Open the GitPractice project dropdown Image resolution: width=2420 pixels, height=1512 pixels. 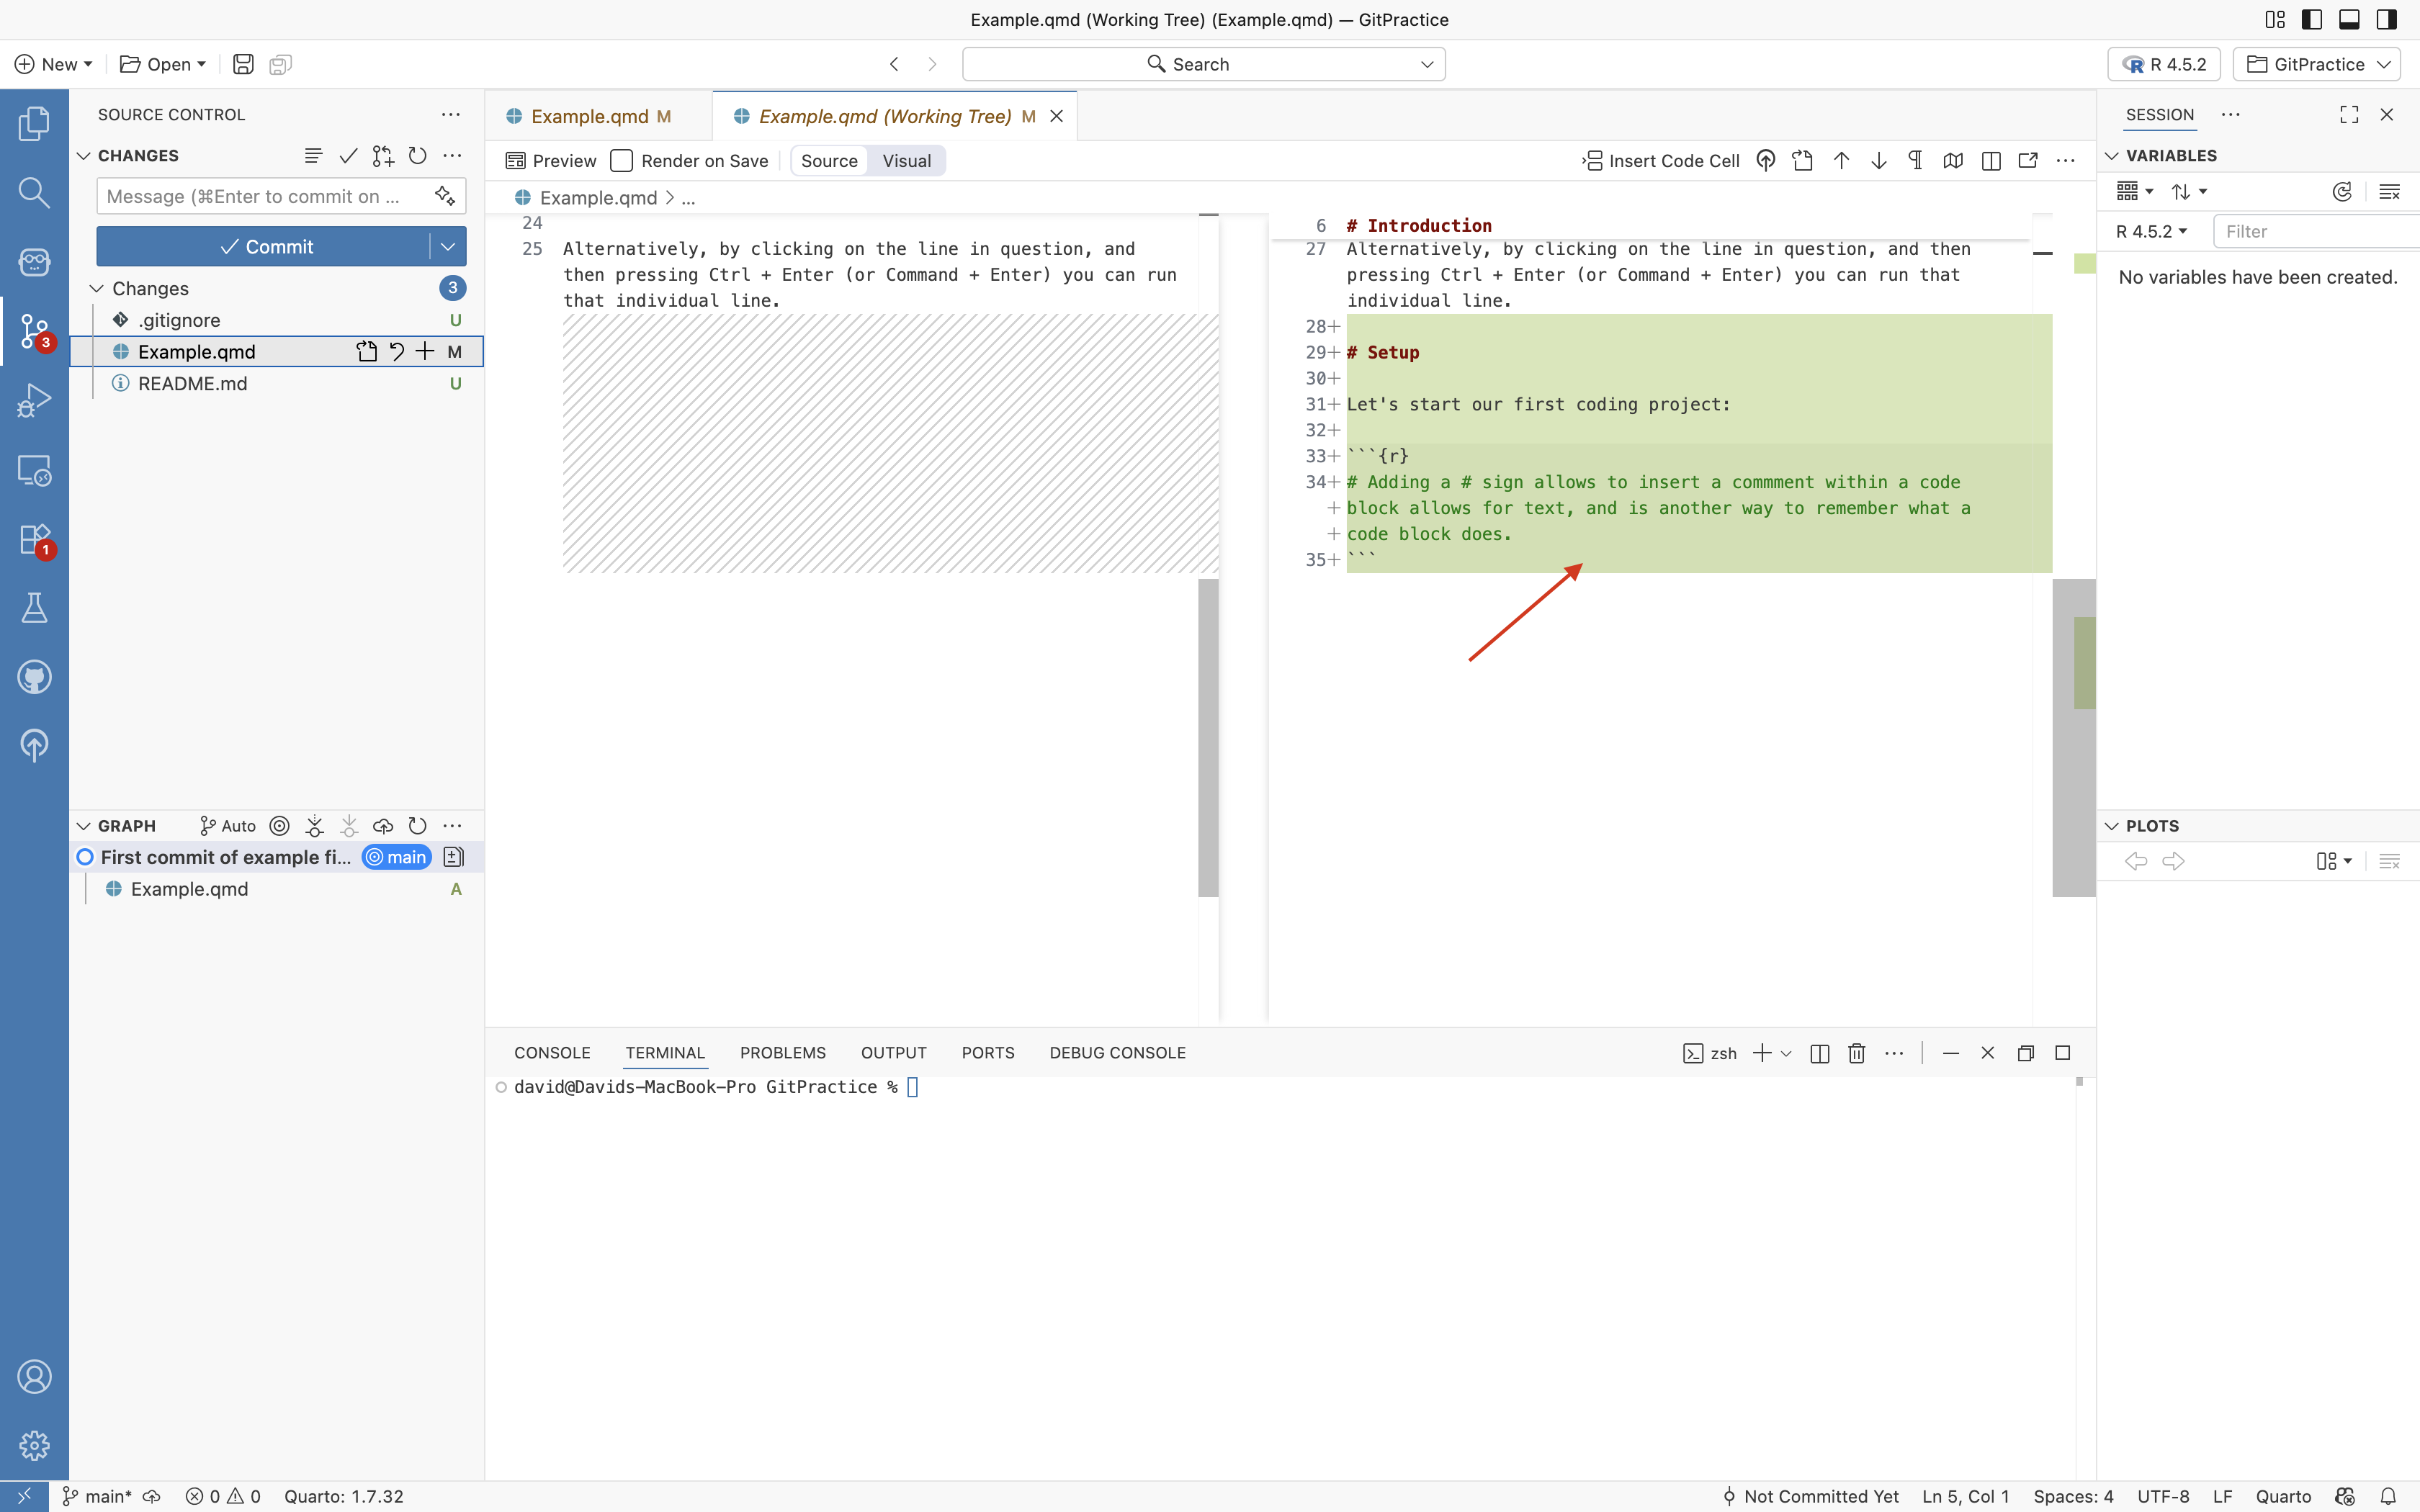pyautogui.click(x=2318, y=64)
